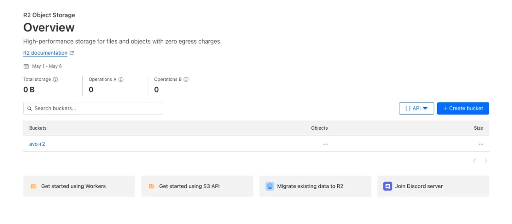512x224 pixels.
Task: Click in the Search buckets field
Action: 96,108
